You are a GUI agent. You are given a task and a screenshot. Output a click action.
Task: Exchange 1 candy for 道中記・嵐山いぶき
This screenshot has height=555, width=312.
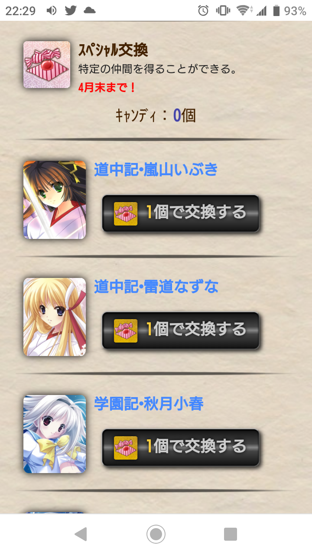click(x=181, y=213)
